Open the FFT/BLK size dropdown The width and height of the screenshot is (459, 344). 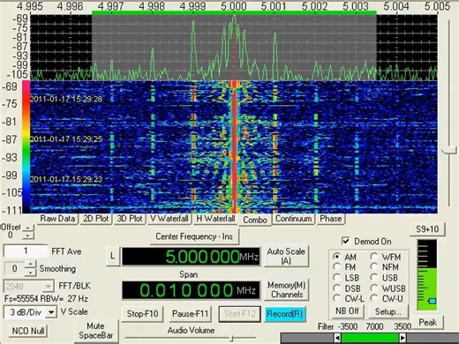point(48,286)
